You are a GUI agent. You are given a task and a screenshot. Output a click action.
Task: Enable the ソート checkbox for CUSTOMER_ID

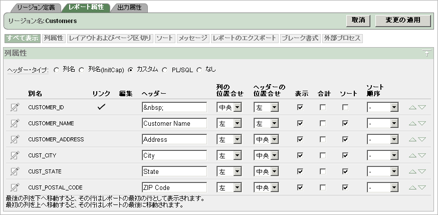point(345,107)
